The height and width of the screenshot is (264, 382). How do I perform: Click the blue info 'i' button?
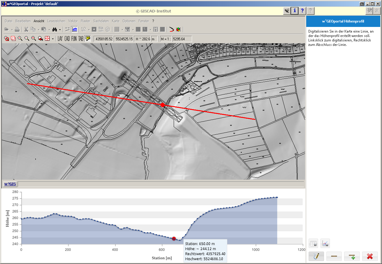294,11
